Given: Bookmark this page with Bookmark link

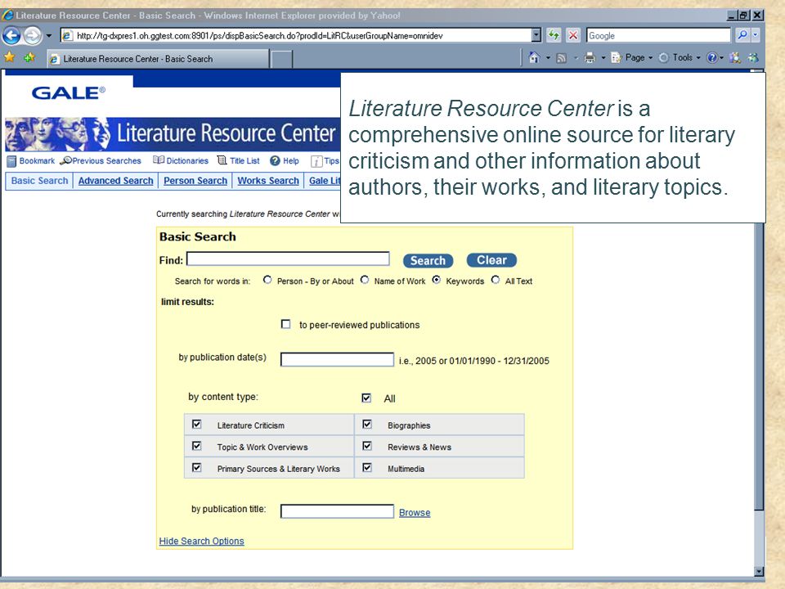Looking at the screenshot, I should tap(31, 161).
